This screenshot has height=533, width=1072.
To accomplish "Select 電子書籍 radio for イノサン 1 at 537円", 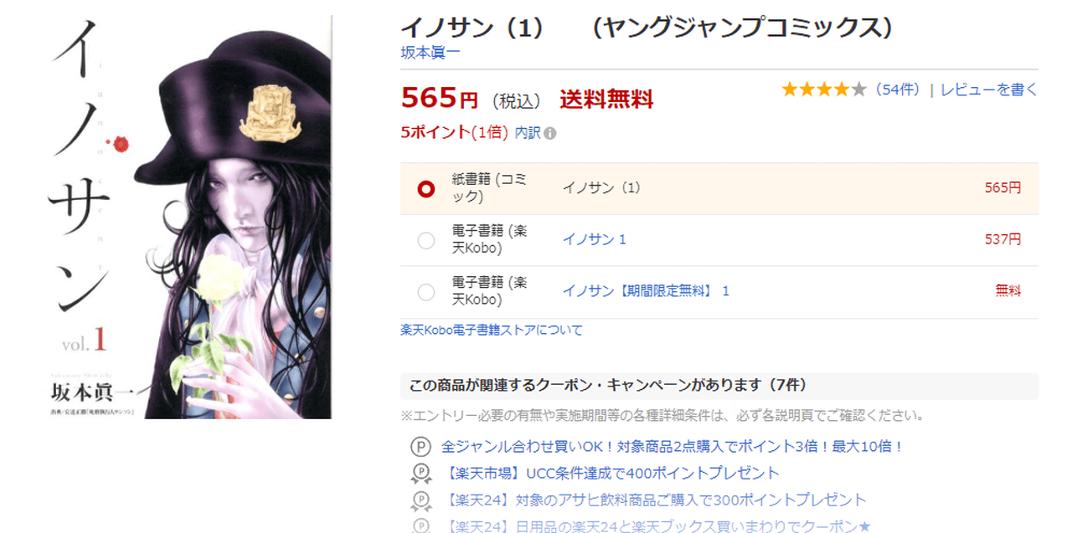I will point(426,240).
